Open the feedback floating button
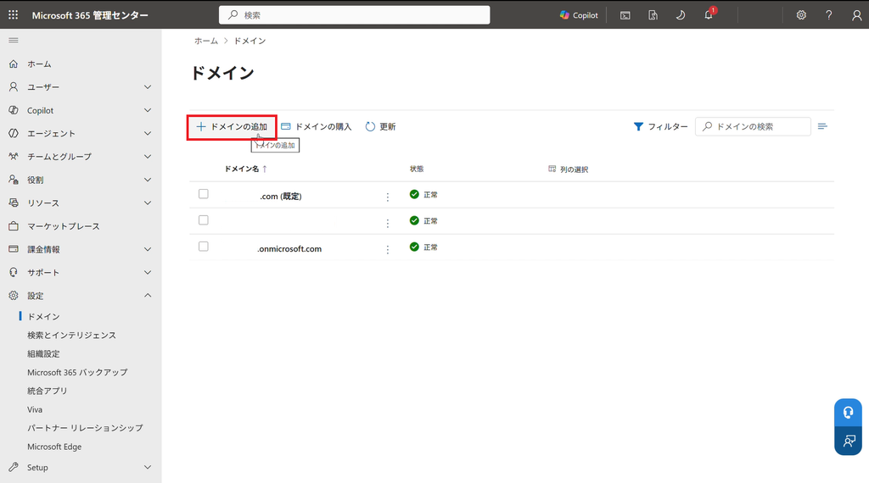This screenshot has height=483, width=869. click(848, 441)
